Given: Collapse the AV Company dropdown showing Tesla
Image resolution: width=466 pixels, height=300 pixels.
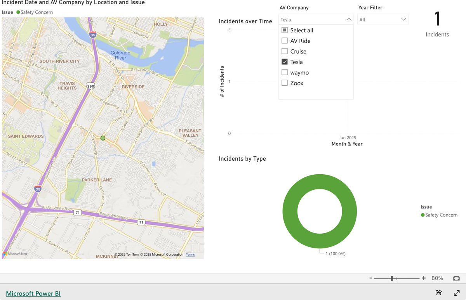Looking at the screenshot, I should 316,19.
